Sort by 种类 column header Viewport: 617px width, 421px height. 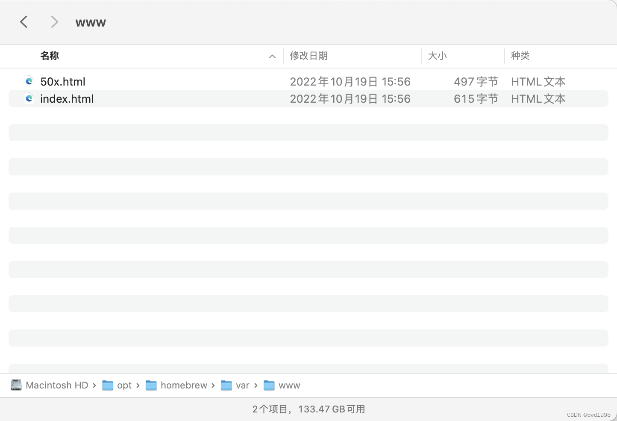tap(520, 56)
